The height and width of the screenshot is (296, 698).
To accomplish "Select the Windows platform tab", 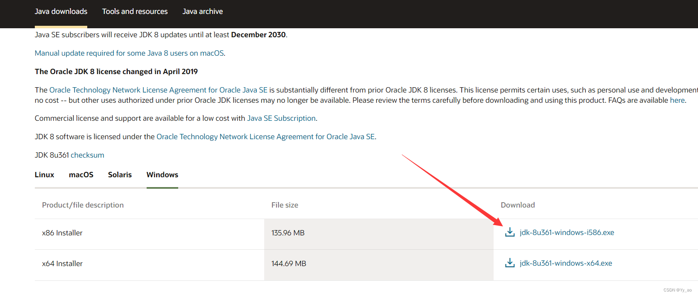I will 162,175.
